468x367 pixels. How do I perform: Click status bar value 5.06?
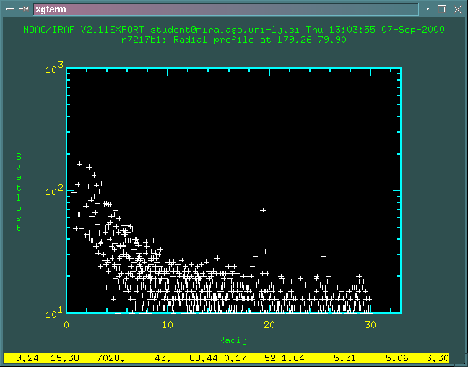(396, 358)
